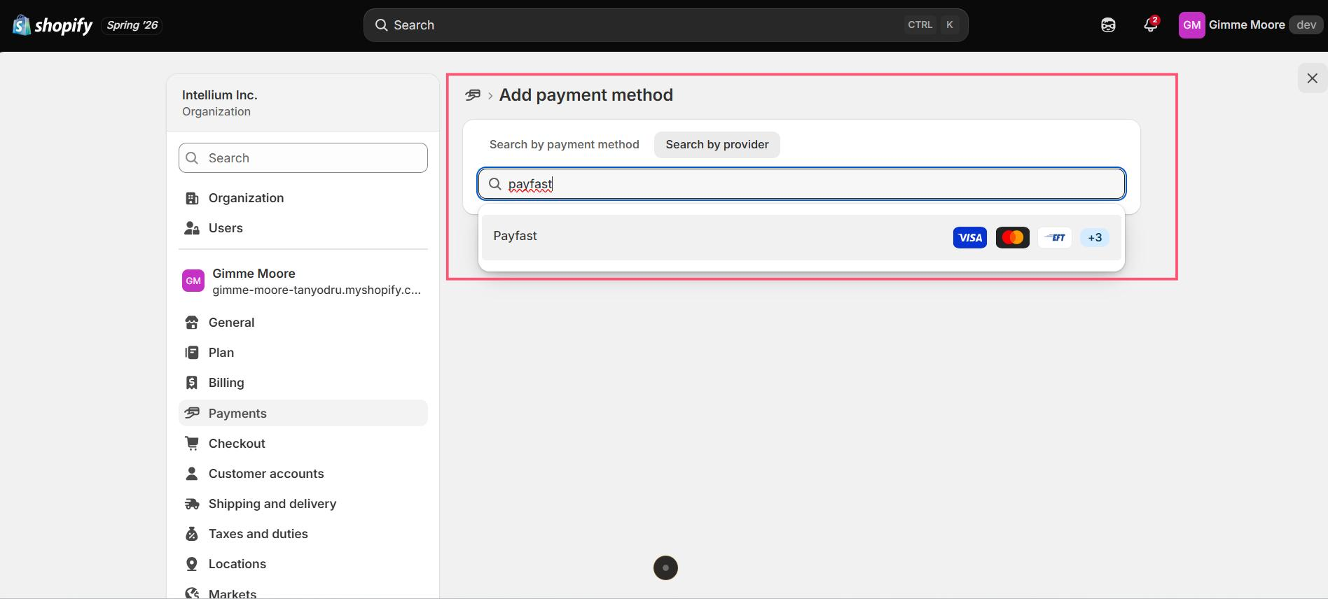Click the Shipping truck icon
This screenshot has height=599, width=1328.
coord(192,504)
